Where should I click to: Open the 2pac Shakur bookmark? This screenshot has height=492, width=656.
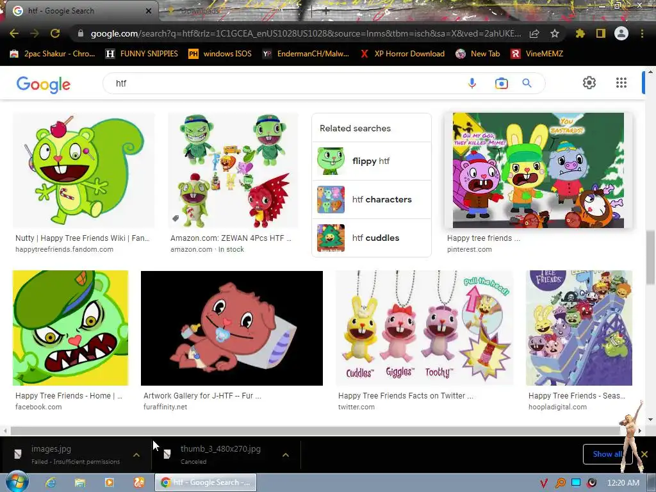click(x=53, y=54)
